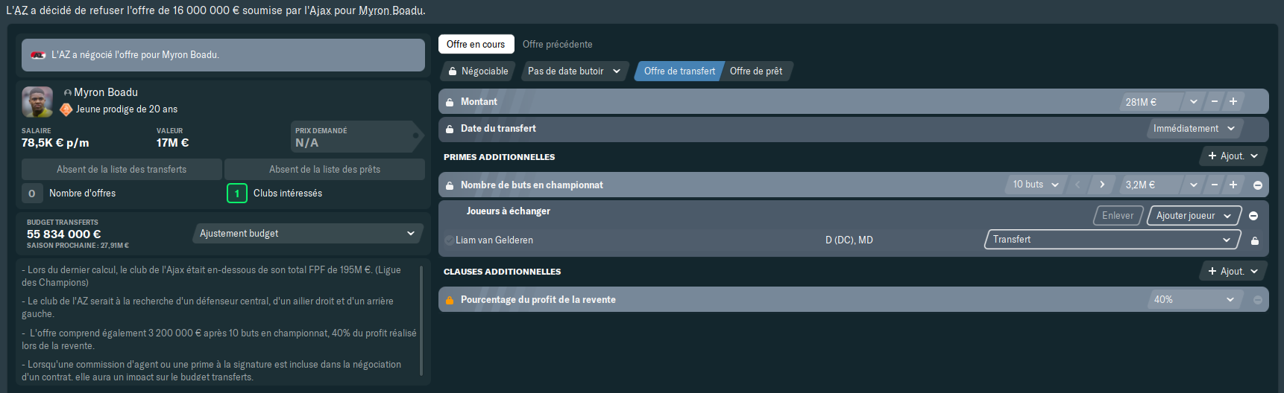This screenshot has width=1284, height=393.
Task: Open Ajout. dropdown under Primes additionnelles
Action: (1233, 156)
